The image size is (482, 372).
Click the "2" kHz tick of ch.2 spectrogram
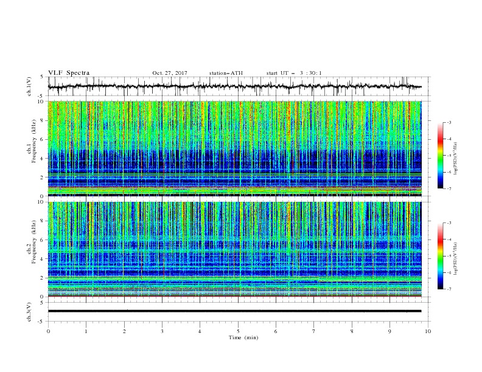[x=43, y=278]
